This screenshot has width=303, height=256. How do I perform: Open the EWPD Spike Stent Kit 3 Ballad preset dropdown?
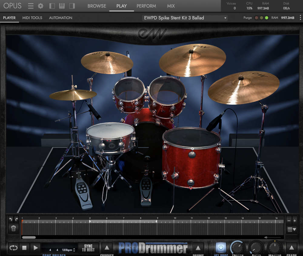coord(185,18)
